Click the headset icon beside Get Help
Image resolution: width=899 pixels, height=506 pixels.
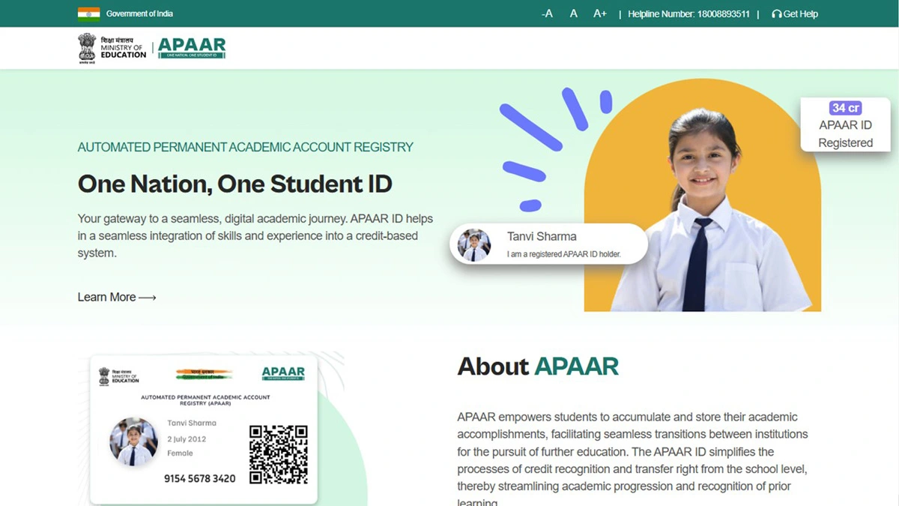776,13
